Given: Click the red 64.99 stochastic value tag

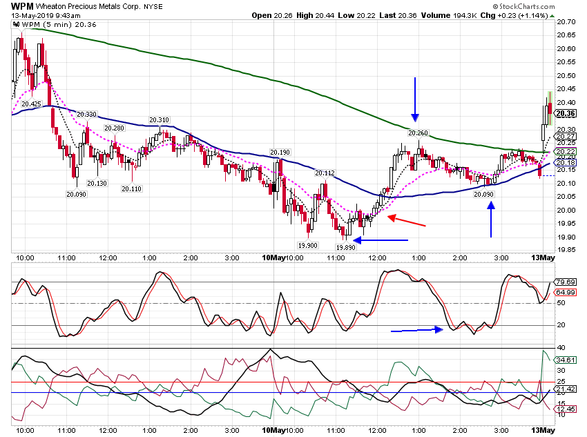Looking at the screenshot, I should [566, 292].
